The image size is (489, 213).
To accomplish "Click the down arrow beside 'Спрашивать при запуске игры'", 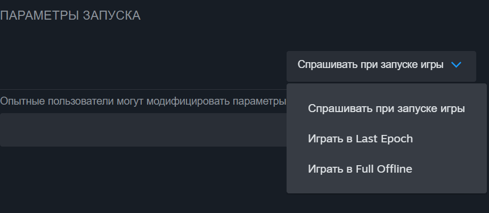I will (455, 65).
